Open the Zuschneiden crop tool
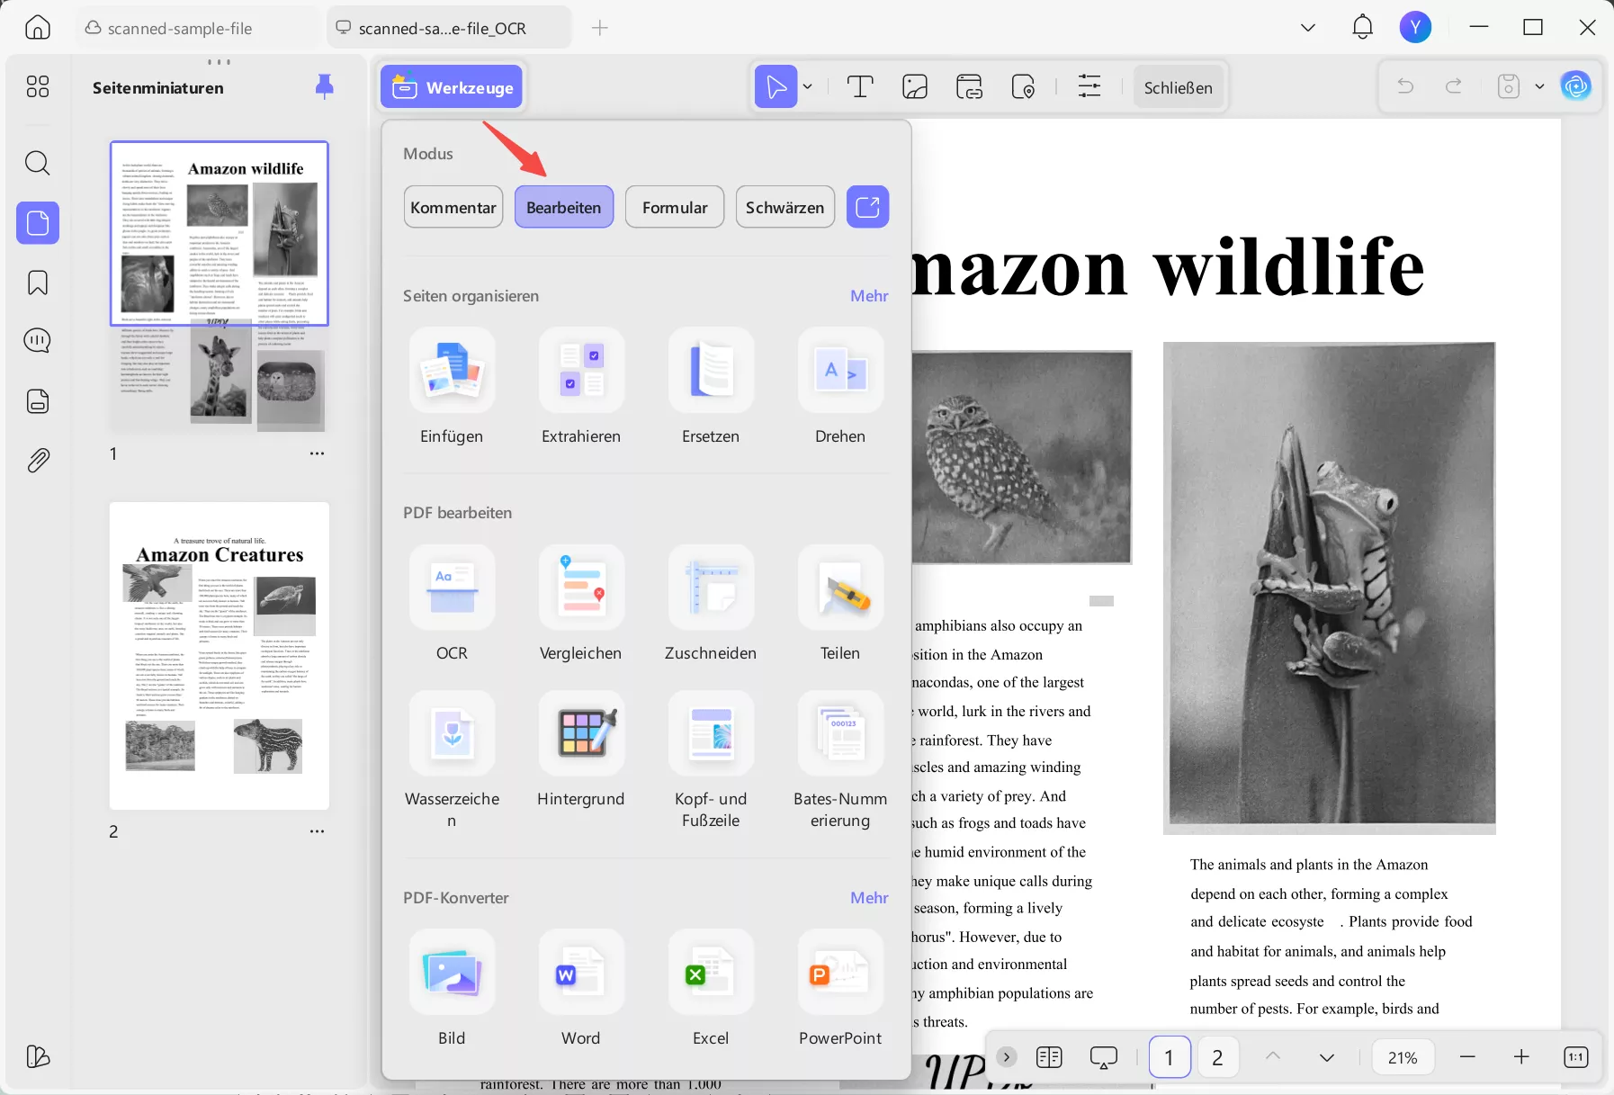The height and width of the screenshot is (1095, 1614). coord(711,604)
